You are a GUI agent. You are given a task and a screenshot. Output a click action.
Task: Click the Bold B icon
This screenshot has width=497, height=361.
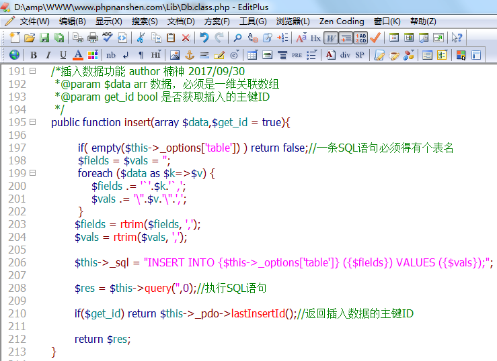[x=33, y=55]
